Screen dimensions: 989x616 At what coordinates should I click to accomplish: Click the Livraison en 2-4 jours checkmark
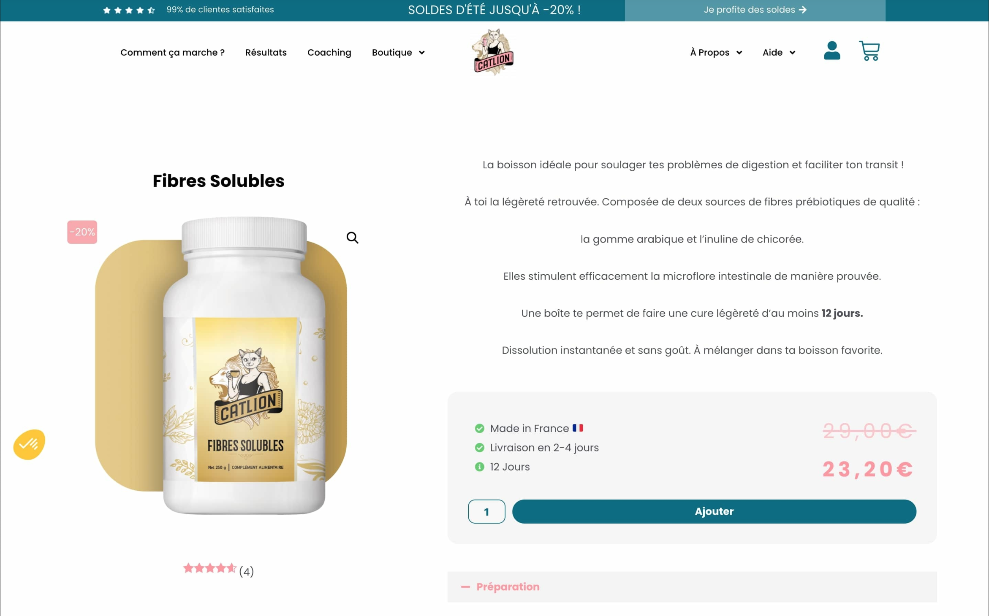[479, 448]
